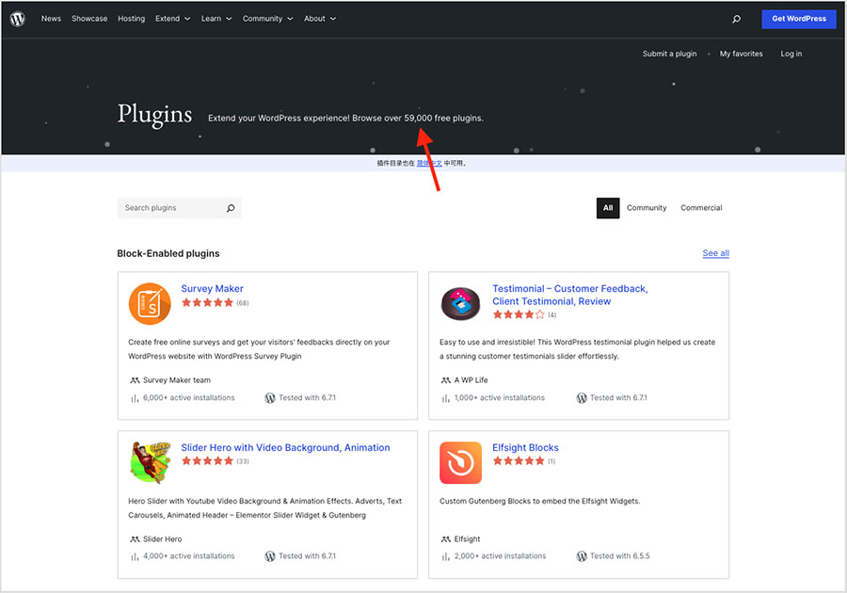Image resolution: width=847 pixels, height=593 pixels.
Task: Click the Plugins page heading
Action: [155, 115]
